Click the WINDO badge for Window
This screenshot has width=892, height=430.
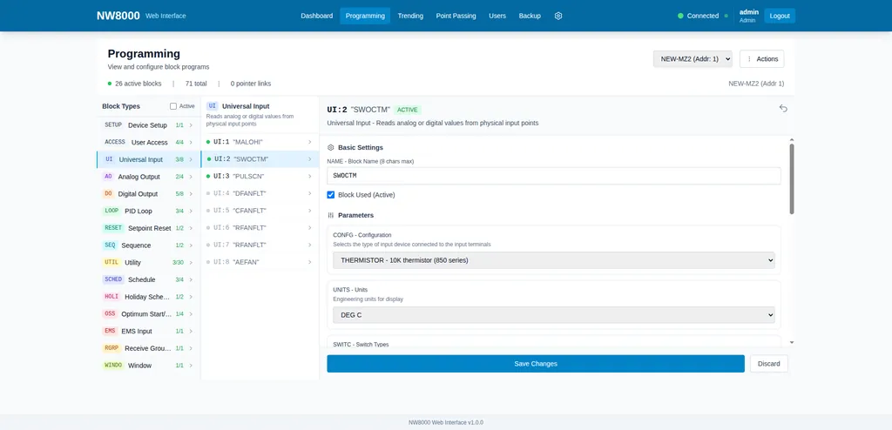point(113,366)
